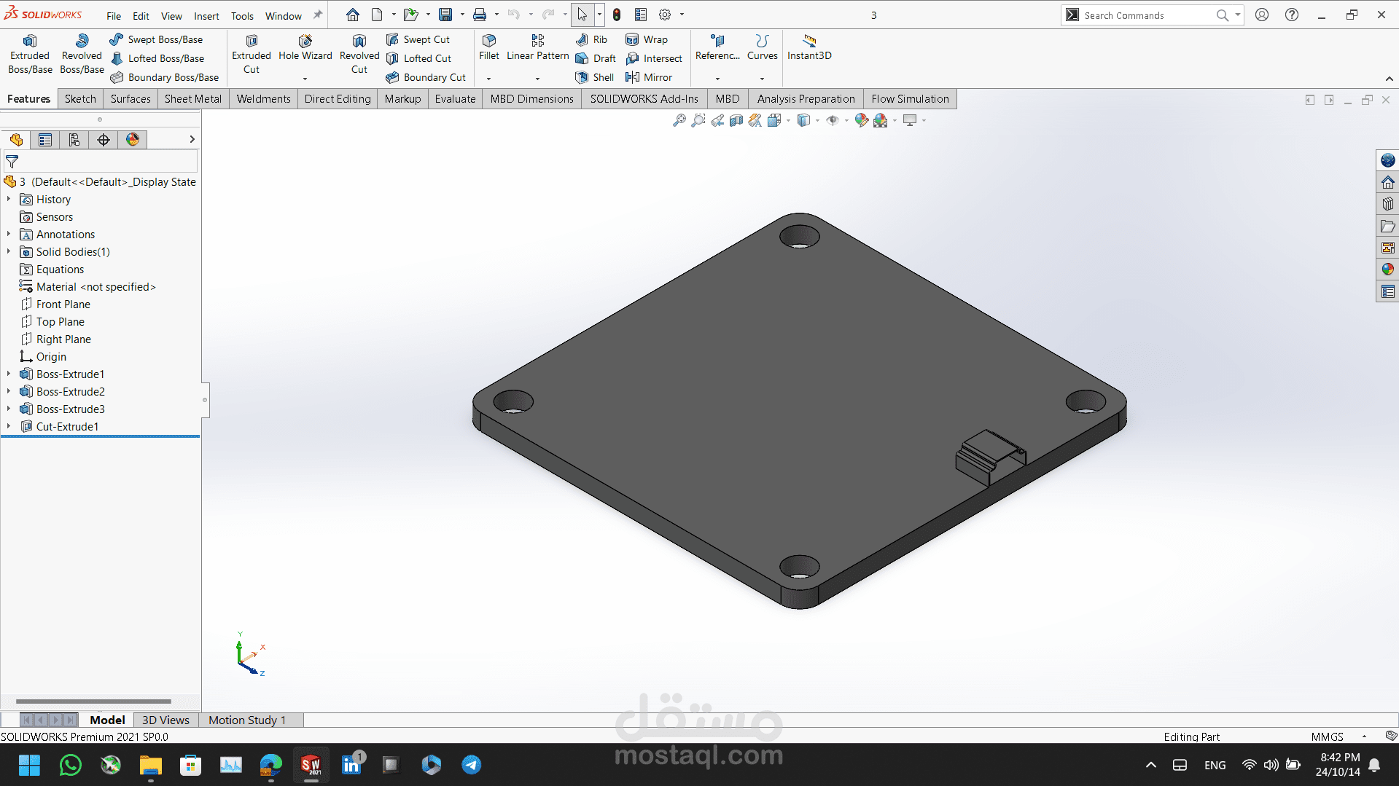Viewport: 1399px width, 786px height.
Task: Open the Options gear icon
Action: [x=665, y=15]
